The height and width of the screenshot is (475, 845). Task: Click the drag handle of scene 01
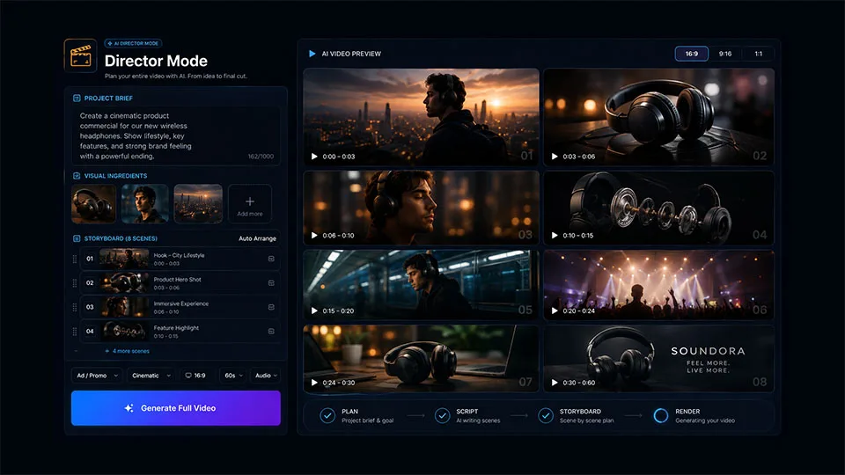click(75, 259)
